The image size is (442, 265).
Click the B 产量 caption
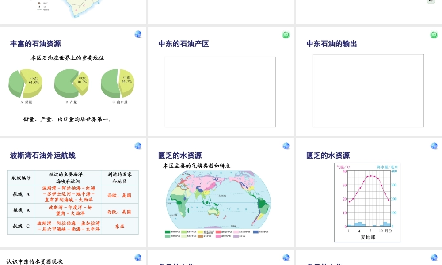71,102
